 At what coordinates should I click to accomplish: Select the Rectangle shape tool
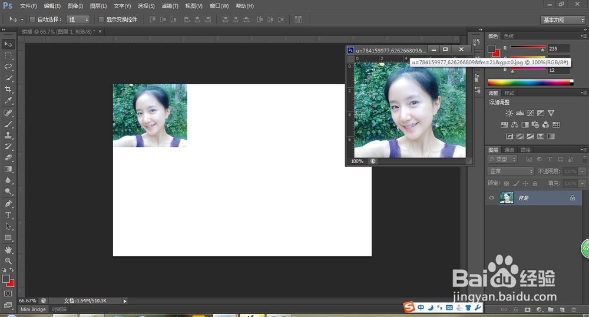[8, 238]
